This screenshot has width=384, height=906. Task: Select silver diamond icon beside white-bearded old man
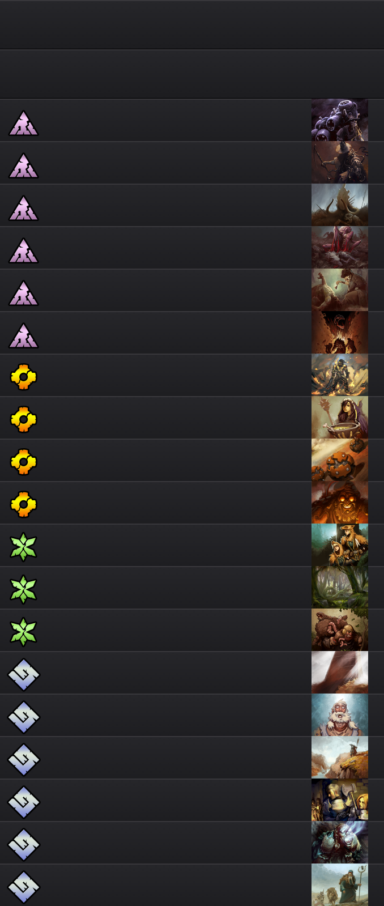click(x=23, y=717)
